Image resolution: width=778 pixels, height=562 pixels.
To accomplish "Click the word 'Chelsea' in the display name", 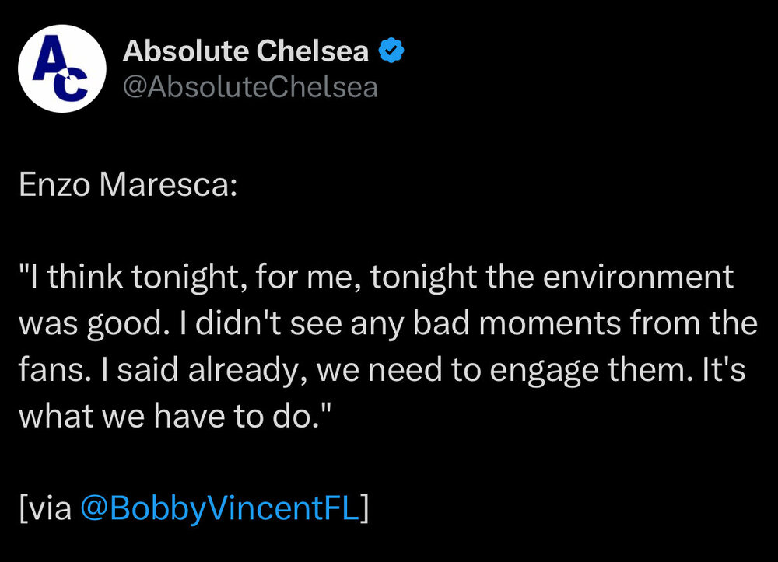I will 313,51.
